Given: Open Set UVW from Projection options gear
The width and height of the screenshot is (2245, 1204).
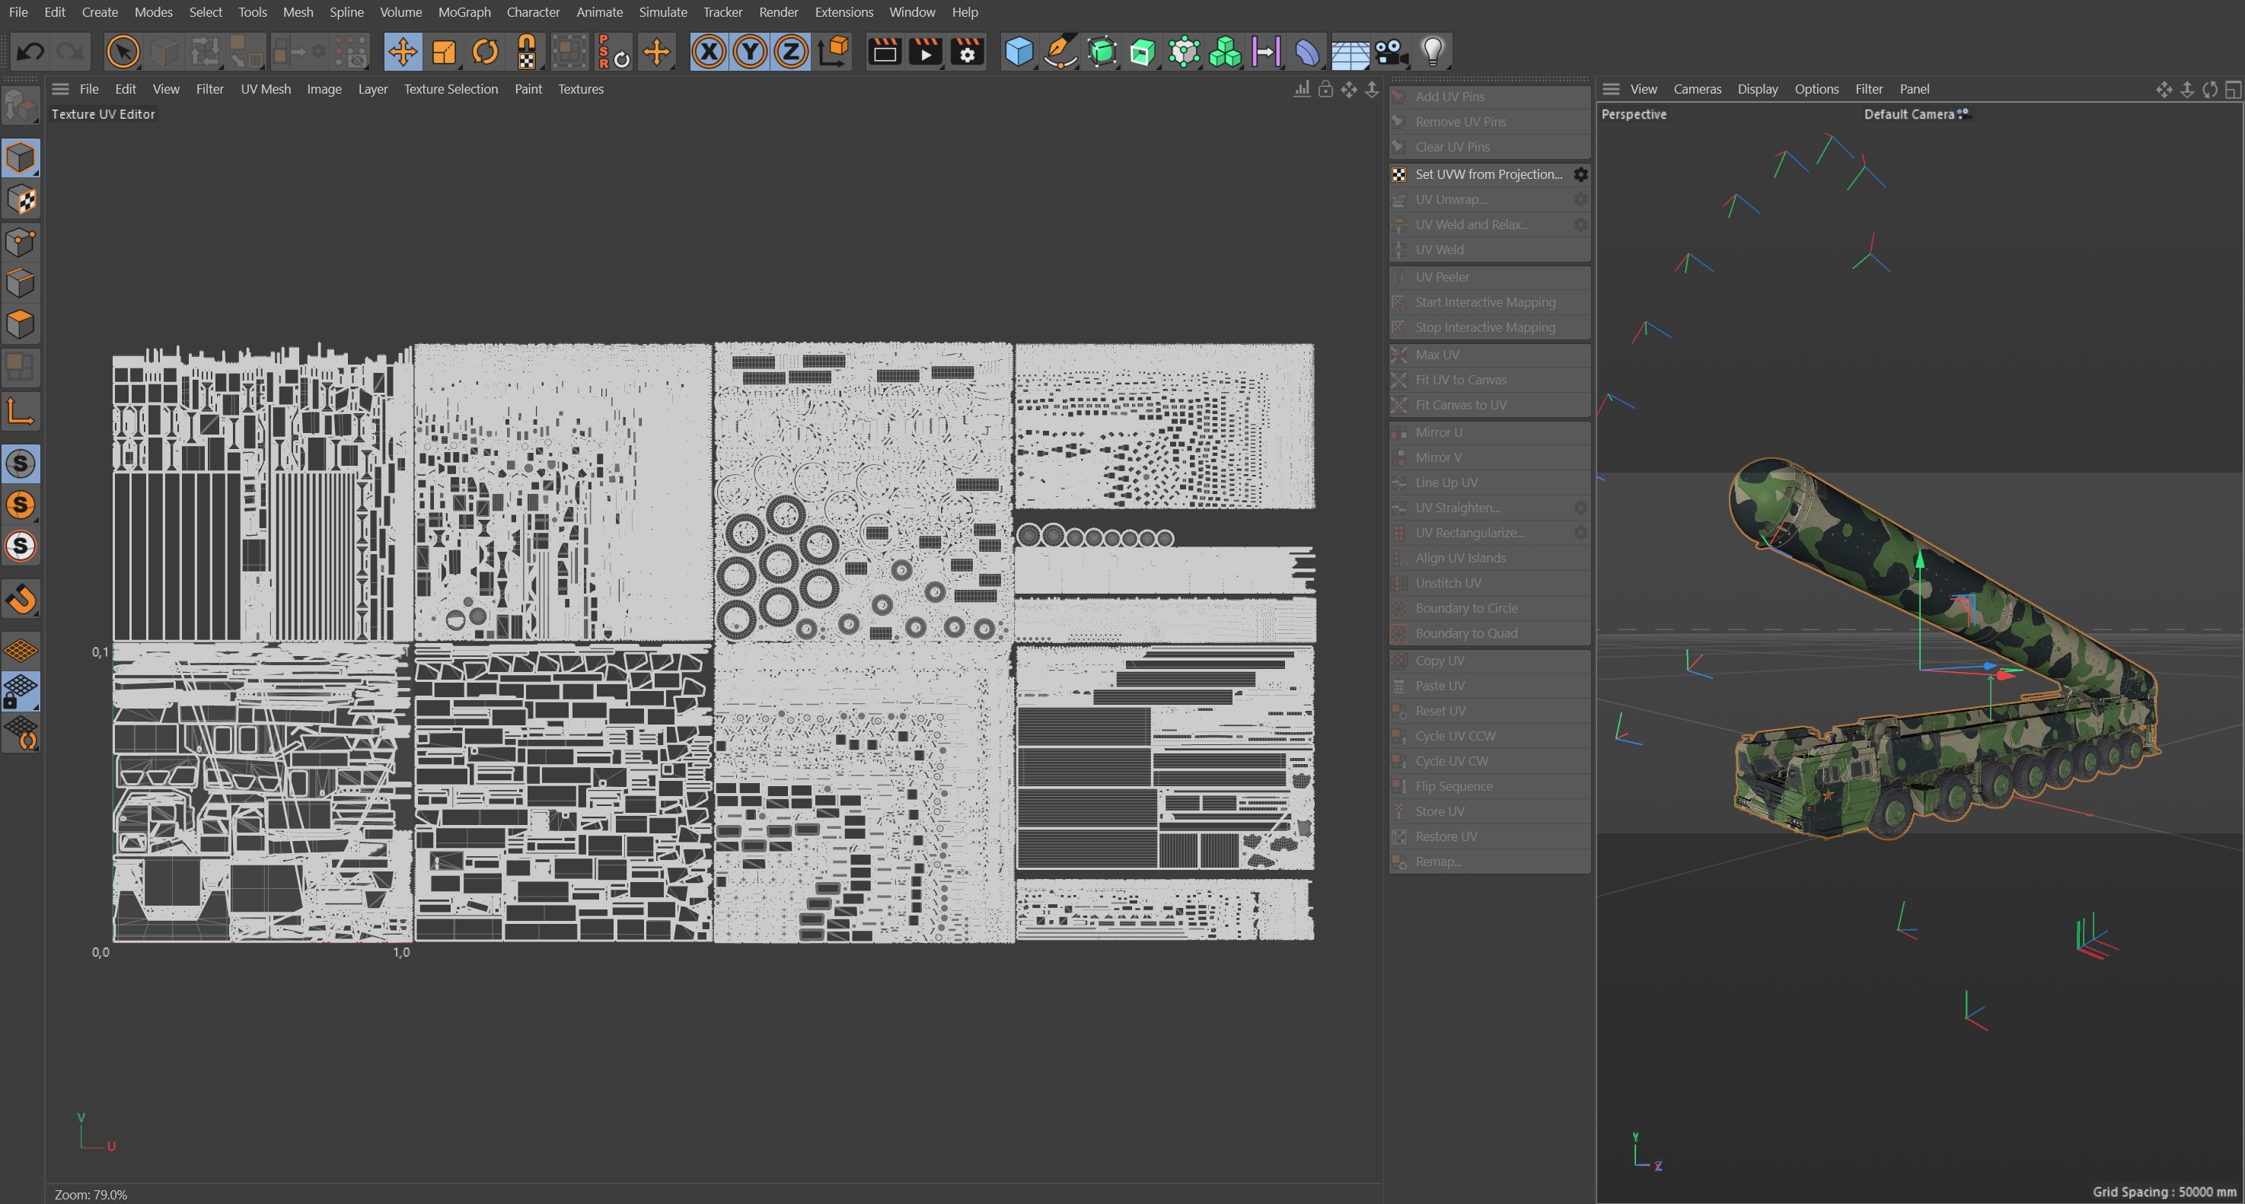Looking at the screenshot, I should (x=1580, y=174).
